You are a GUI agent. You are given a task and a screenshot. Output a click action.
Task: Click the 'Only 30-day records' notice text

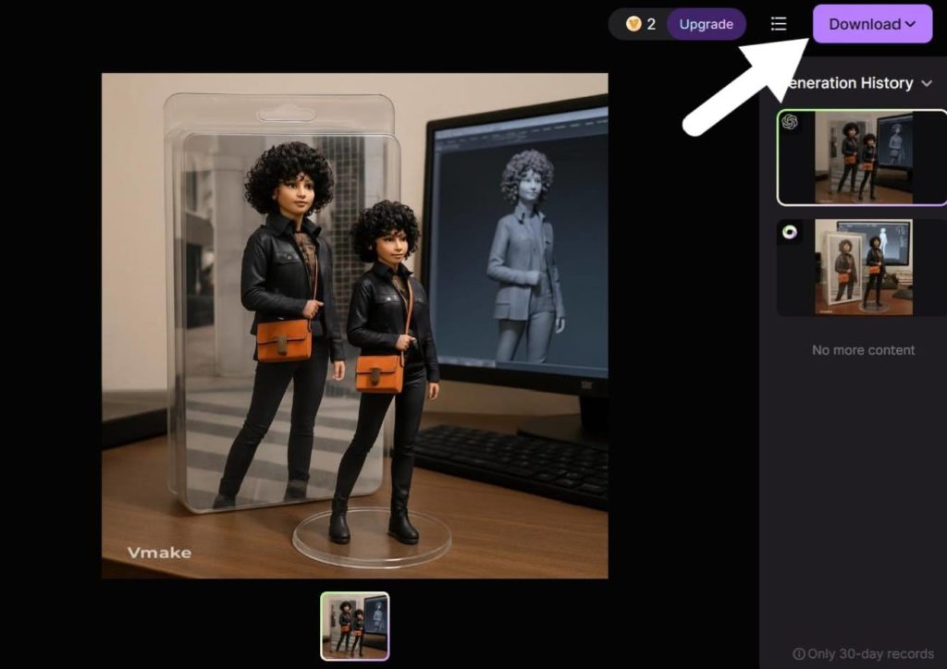pos(869,653)
